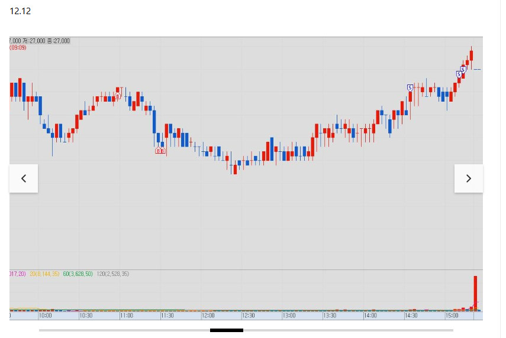This screenshot has height=338, width=506.
Task: Click the right B marker of the pair
Action: click(x=162, y=151)
